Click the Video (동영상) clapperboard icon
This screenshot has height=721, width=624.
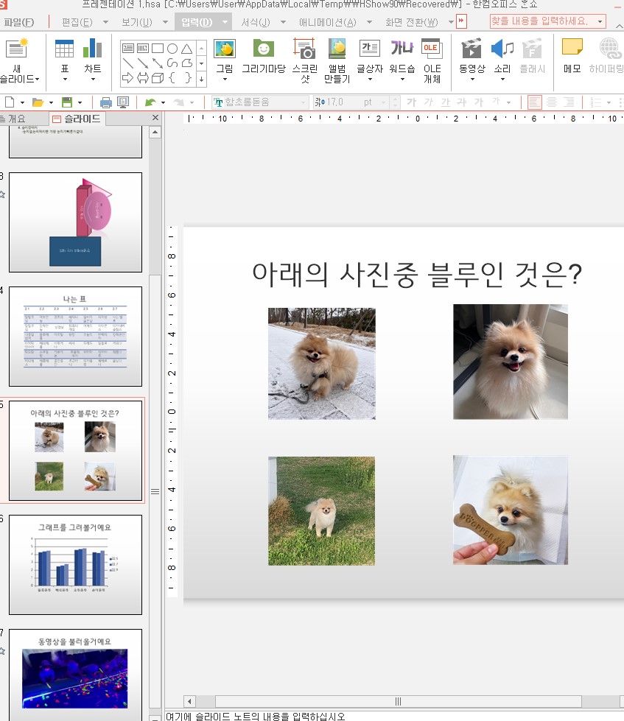pyautogui.click(x=471, y=49)
